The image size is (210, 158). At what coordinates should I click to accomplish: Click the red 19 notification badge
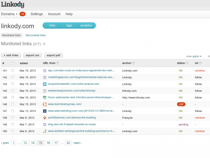(x=22, y=14)
